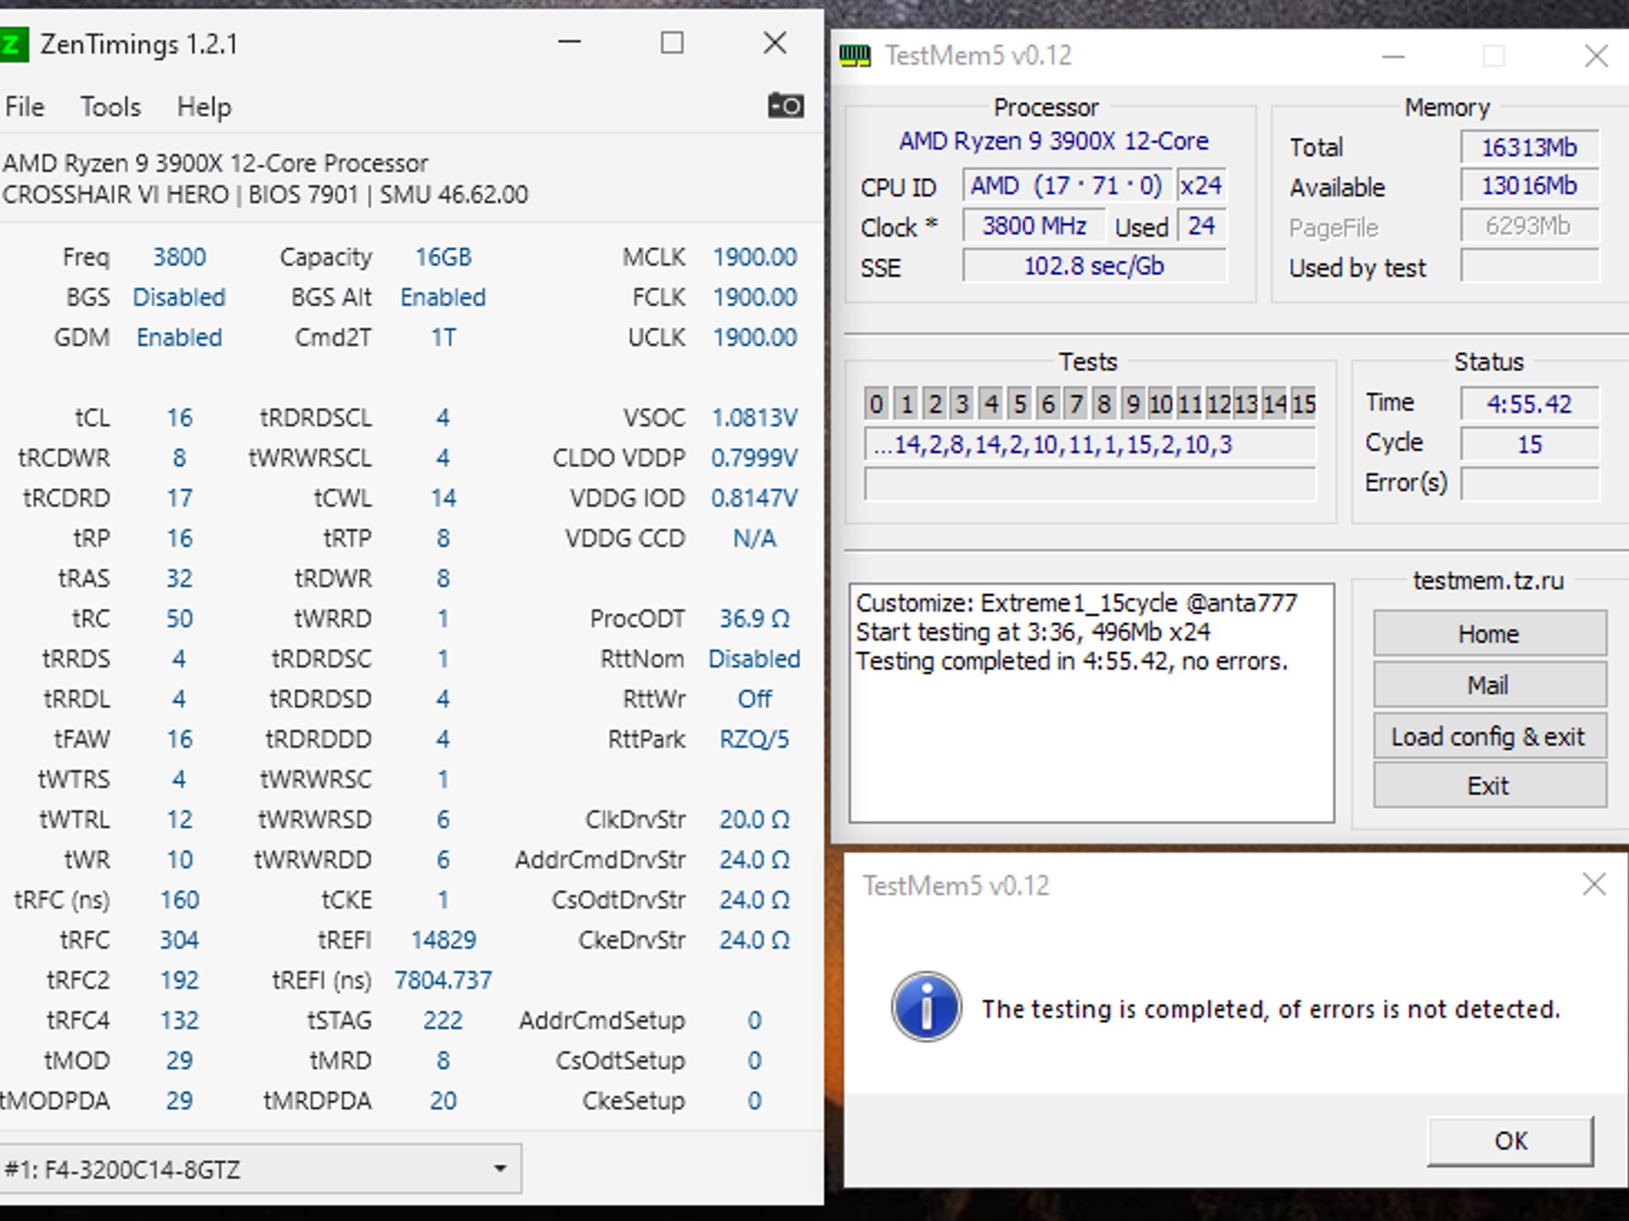Image resolution: width=1629 pixels, height=1221 pixels.
Task: Click the TestMem5 memory chip title icon
Action: [855, 56]
